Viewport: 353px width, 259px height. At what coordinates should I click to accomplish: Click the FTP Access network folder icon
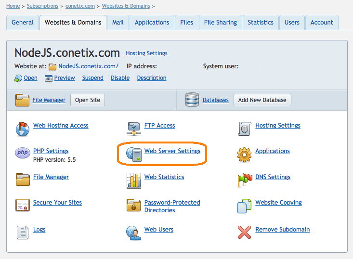click(134, 129)
